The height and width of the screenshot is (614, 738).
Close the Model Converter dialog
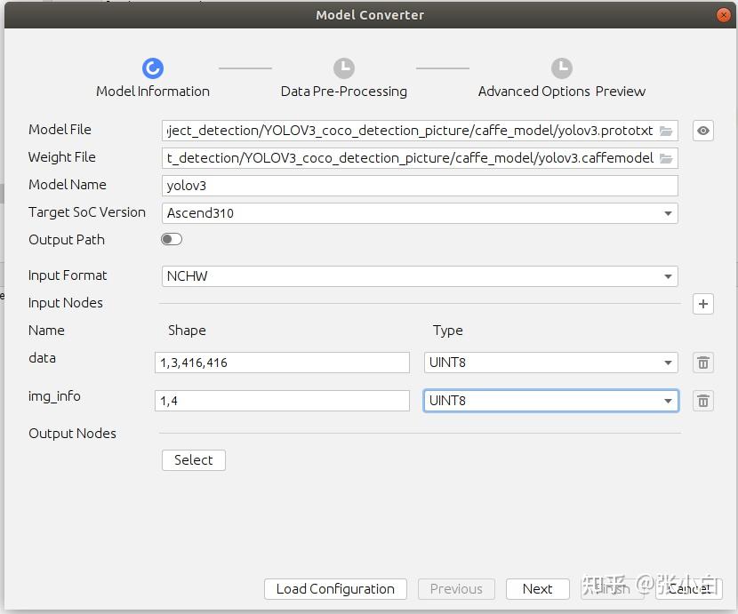pyautogui.click(x=724, y=15)
